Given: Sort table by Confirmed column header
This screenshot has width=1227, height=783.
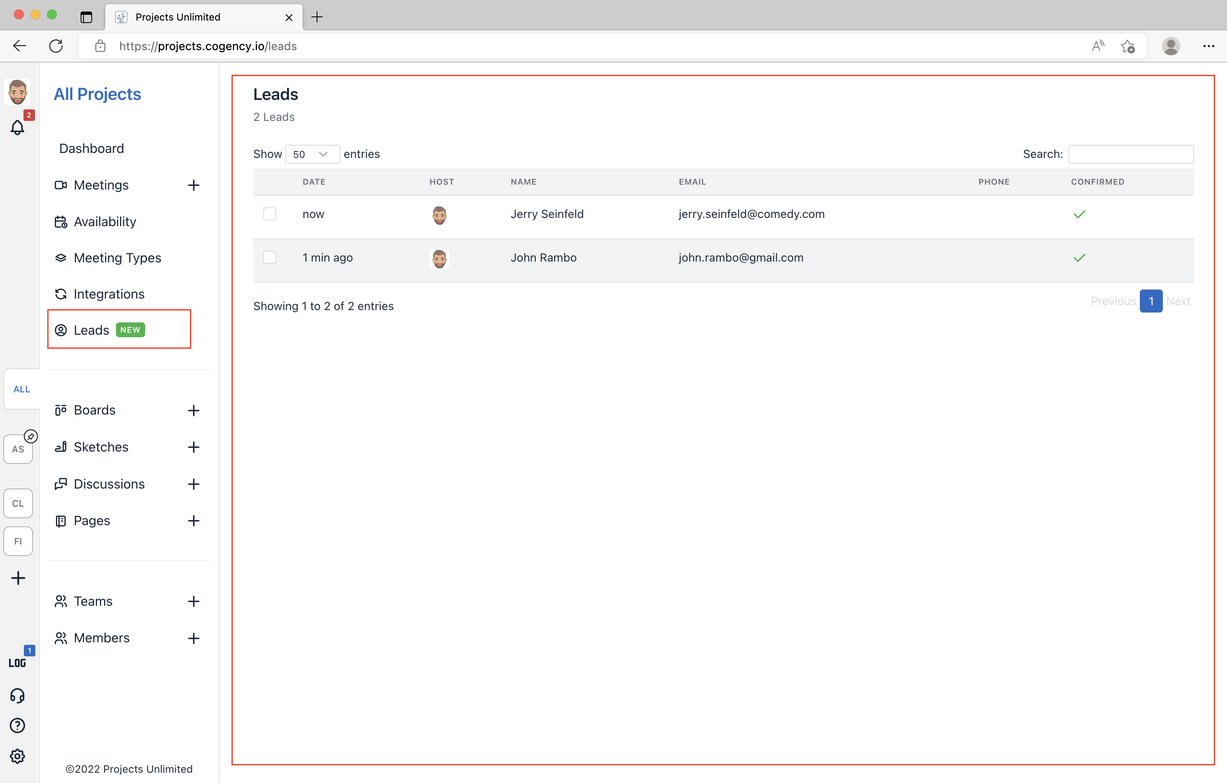Looking at the screenshot, I should (x=1097, y=182).
